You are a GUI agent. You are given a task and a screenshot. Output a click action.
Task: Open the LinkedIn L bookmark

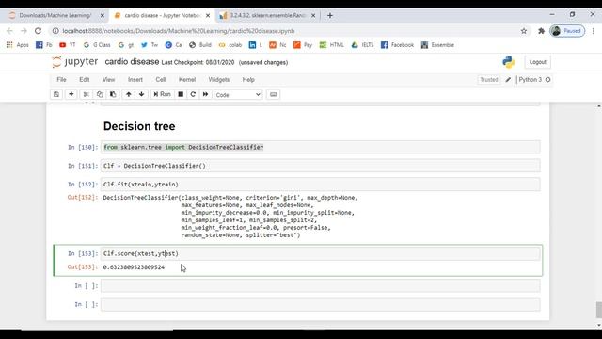tap(256, 45)
